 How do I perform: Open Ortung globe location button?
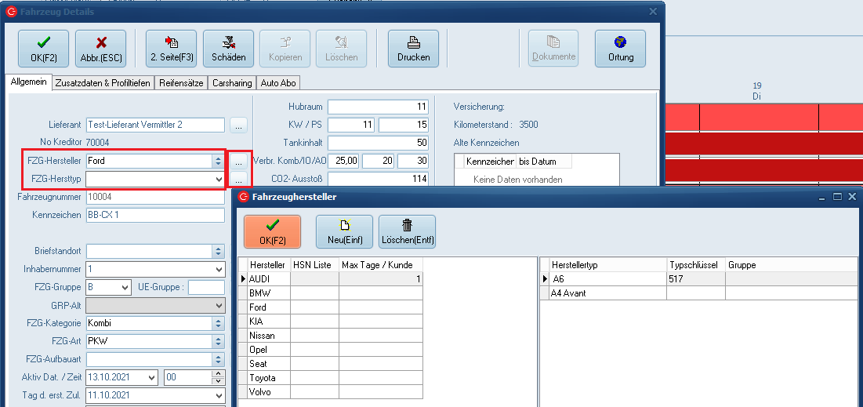pyautogui.click(x=620, y=49)
